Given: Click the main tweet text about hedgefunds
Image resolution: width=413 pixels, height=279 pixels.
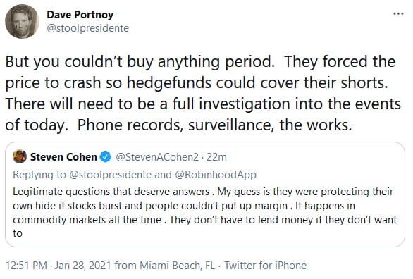Looking at the screenshot, I should coord(203,93).
